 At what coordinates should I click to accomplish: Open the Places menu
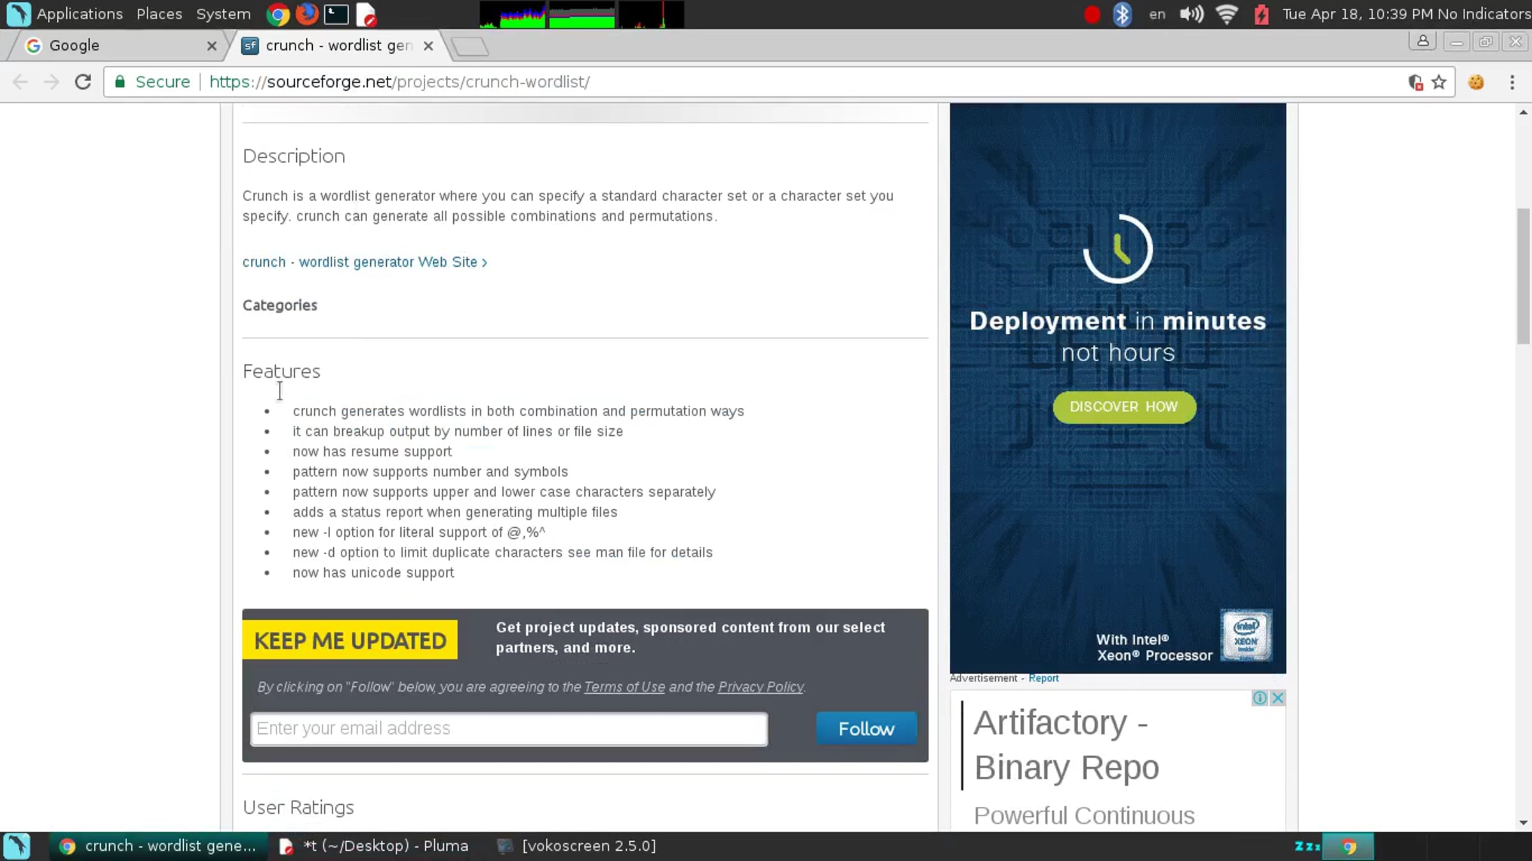[159, 14]
